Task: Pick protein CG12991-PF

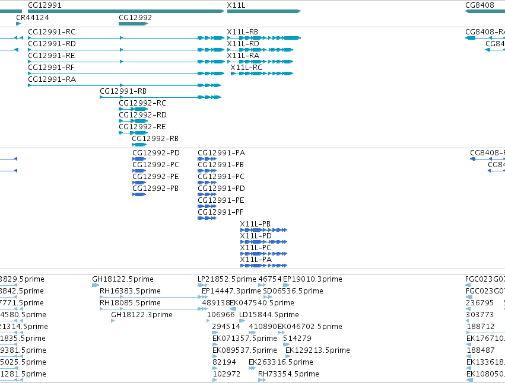Action: tap(220, 212)
